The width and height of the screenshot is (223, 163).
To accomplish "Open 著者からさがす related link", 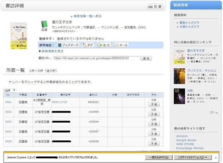I will coord(189,23).
